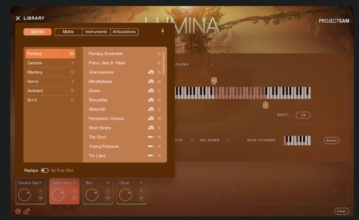Image resolution: width=359 pixels, height=220 pixels.
Task: Click the preset list scrollbar
Action: 163,63
